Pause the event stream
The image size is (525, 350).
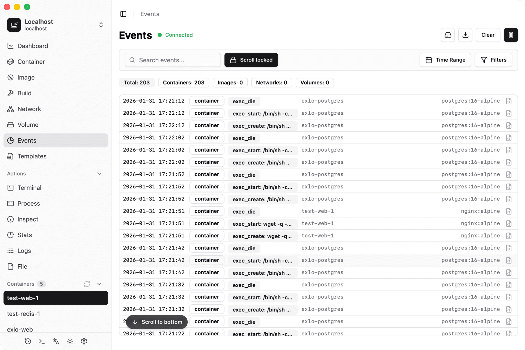[511, 35]
